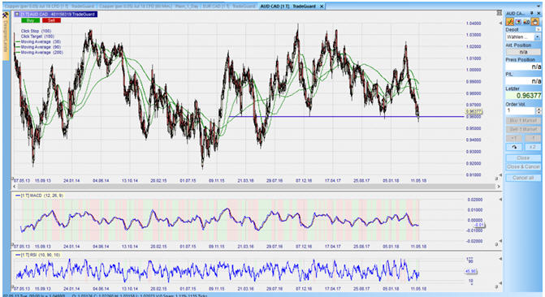The height and width of the screenshot is (297, 545).
Task: Switch to the Copper 60 Min chart tab
Action: coord(135,6)
